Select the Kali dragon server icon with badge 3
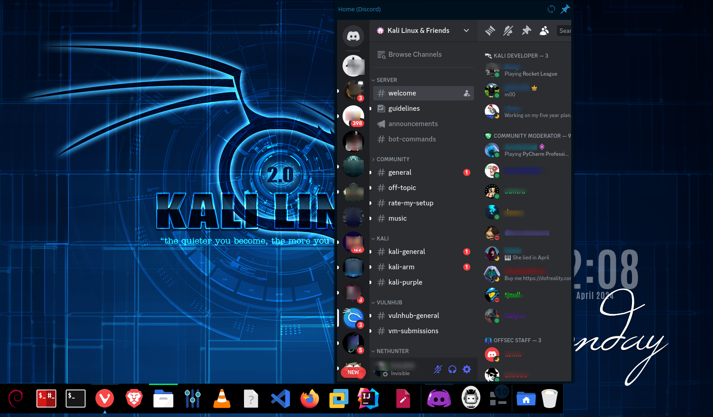 click(x=353, y=318)
